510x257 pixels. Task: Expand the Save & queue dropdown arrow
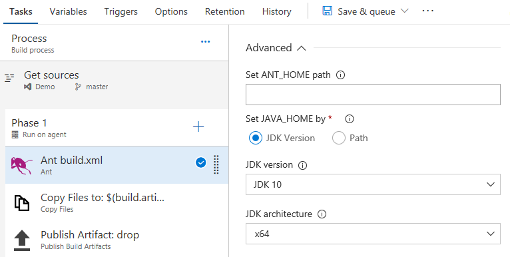point(404,11)
